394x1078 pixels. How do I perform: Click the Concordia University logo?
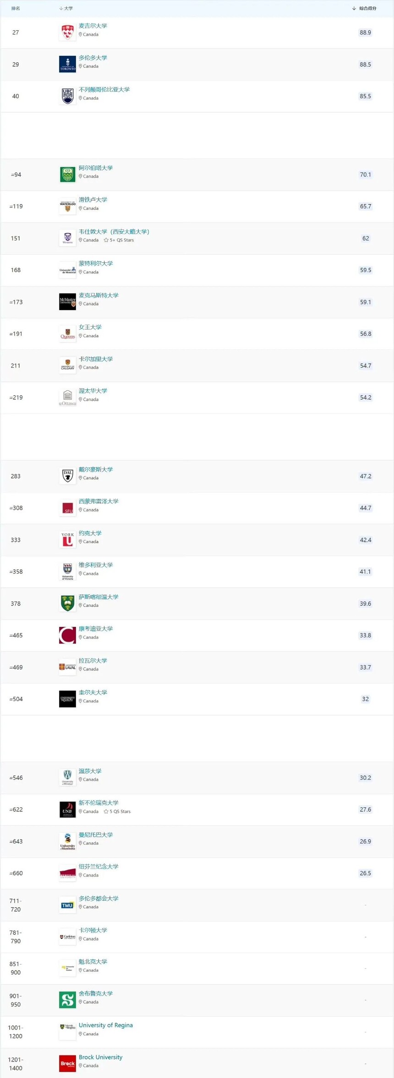pos(67,636)
